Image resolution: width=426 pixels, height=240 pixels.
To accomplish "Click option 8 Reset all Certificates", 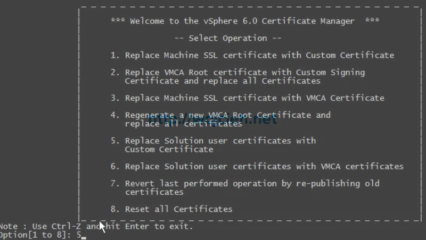I will click(171, 209).
